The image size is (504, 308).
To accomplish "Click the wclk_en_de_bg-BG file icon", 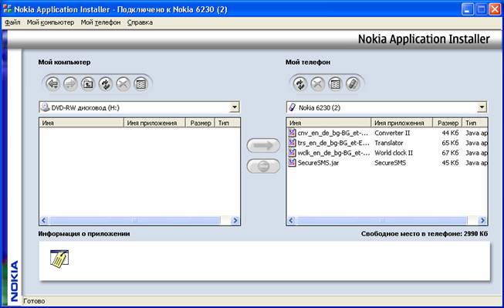I will tap(292, 152).
